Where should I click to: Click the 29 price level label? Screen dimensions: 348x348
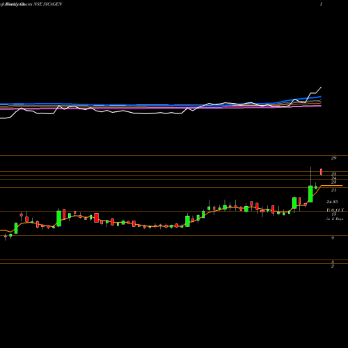tap(333, 159)
